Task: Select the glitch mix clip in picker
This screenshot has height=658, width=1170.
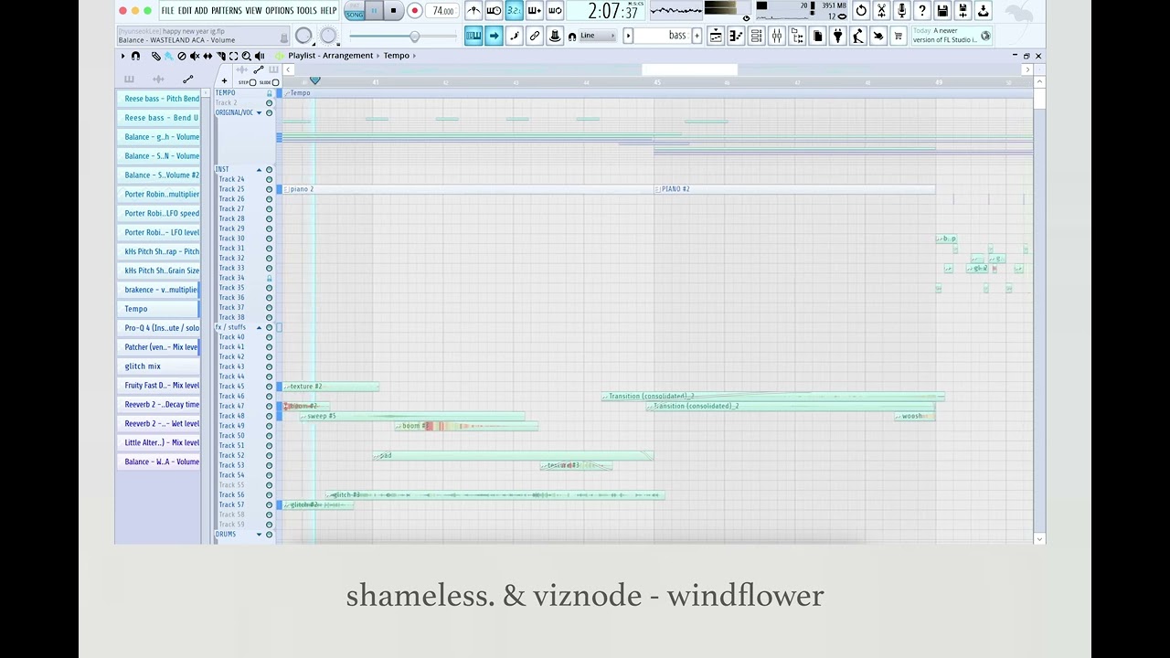Action: click(159, 366)
